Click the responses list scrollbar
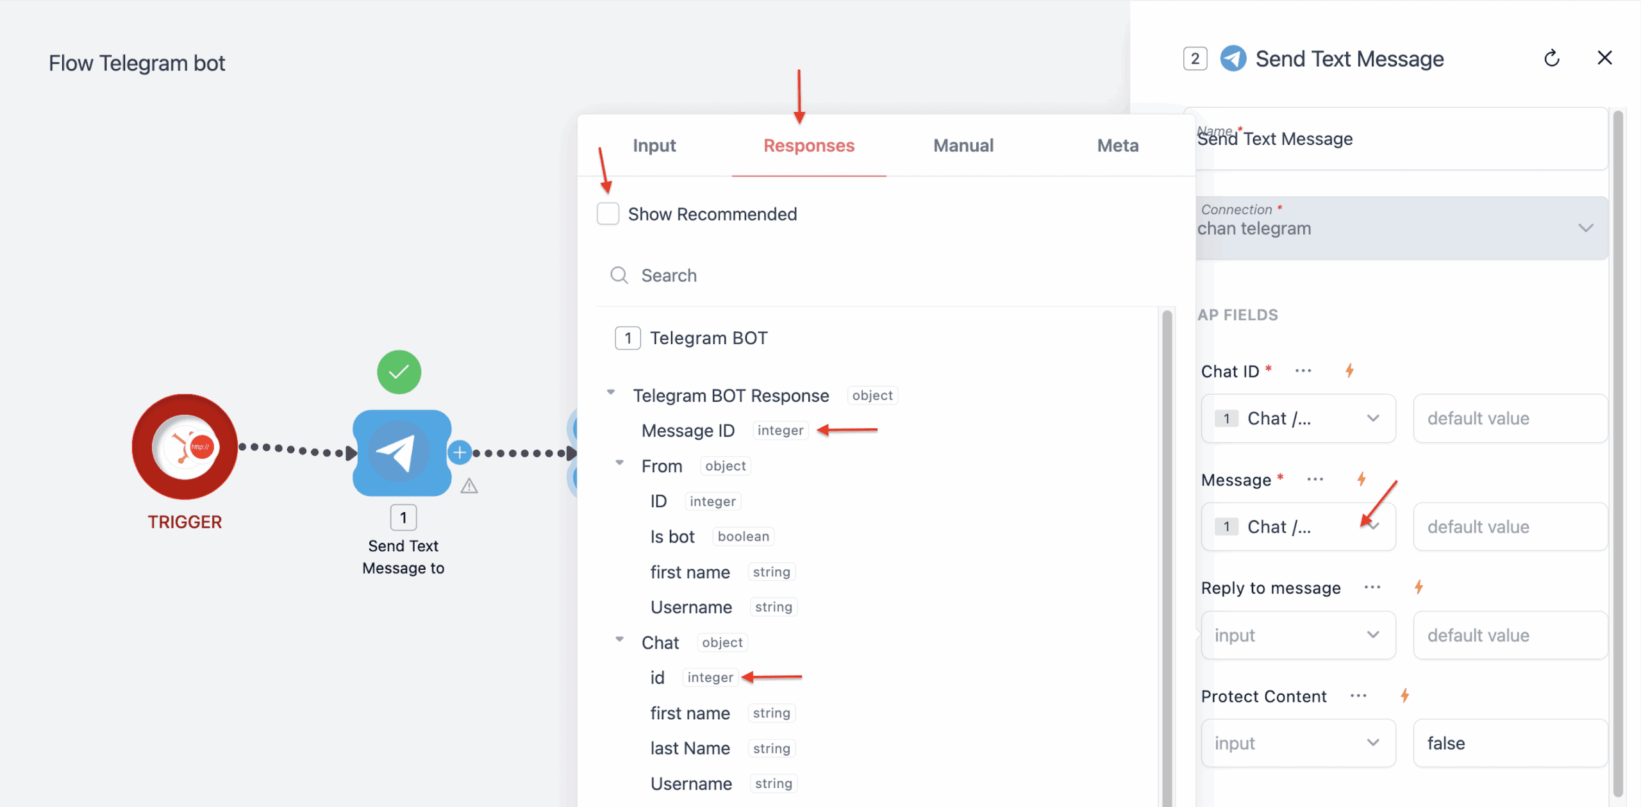Viewport: 1641px width, 807px height. click(x=1167, y=558)
